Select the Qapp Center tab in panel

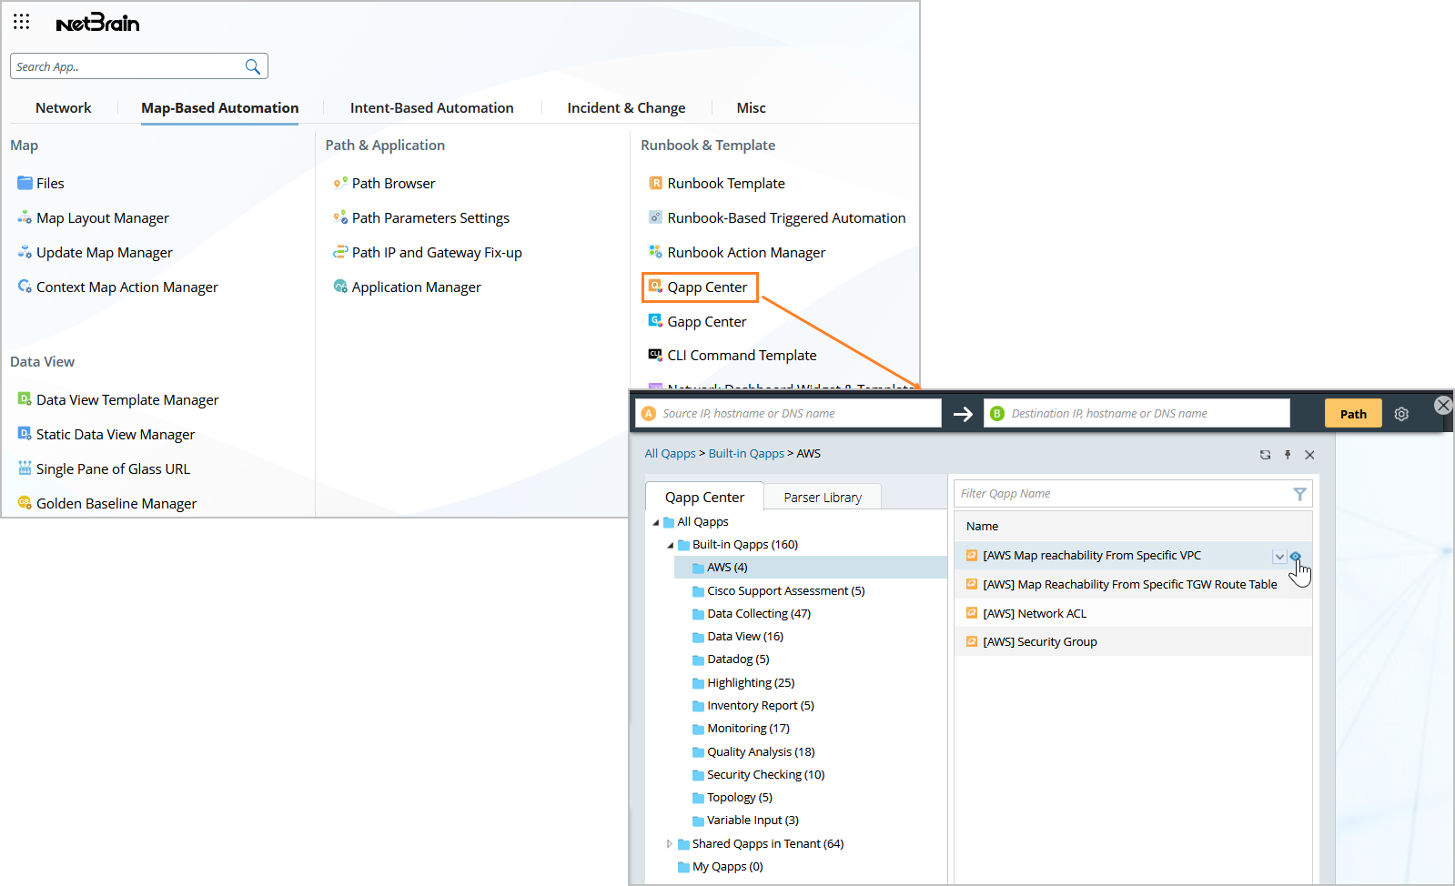coord(704,497)
